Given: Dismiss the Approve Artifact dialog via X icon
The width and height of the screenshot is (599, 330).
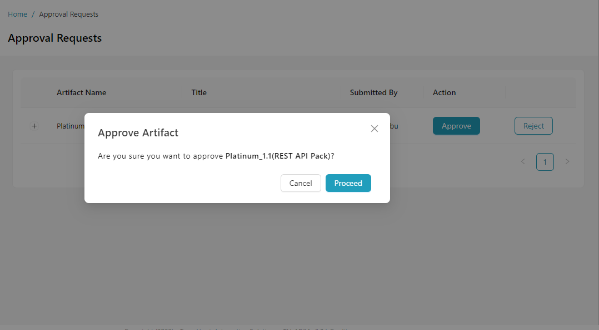Looking at the screenshot, I should (x=374, y=128).
